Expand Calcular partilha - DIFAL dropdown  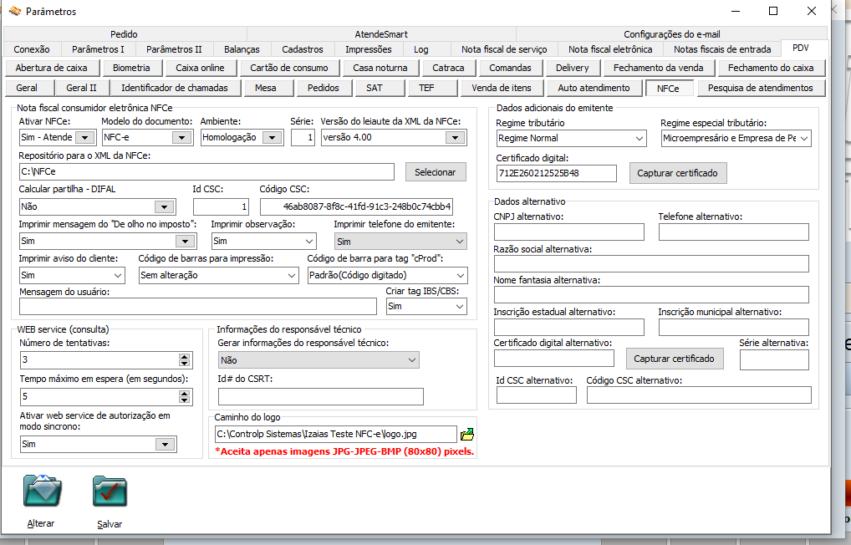pos(164,206)
